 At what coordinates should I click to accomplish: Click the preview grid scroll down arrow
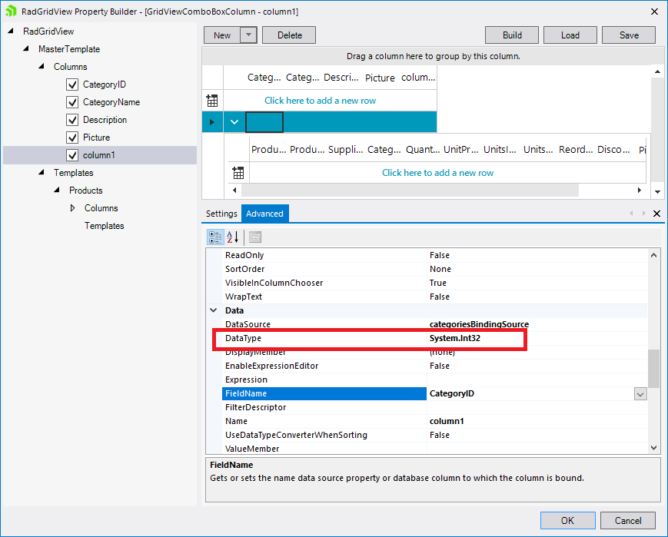[x=657, y=192]
